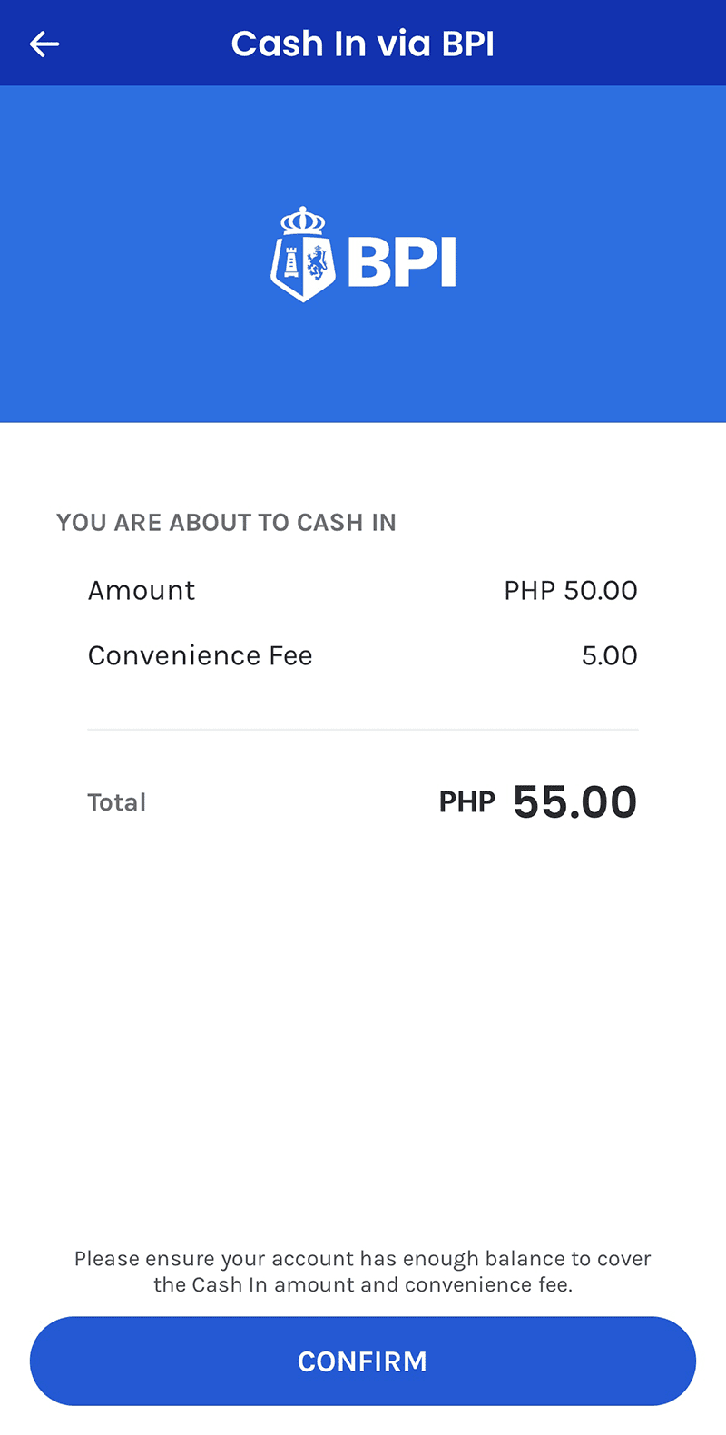Viewport: 726px width, 1435px height.
Task: Select the PHP 50.00 amount value
Action: pos(571,590)
